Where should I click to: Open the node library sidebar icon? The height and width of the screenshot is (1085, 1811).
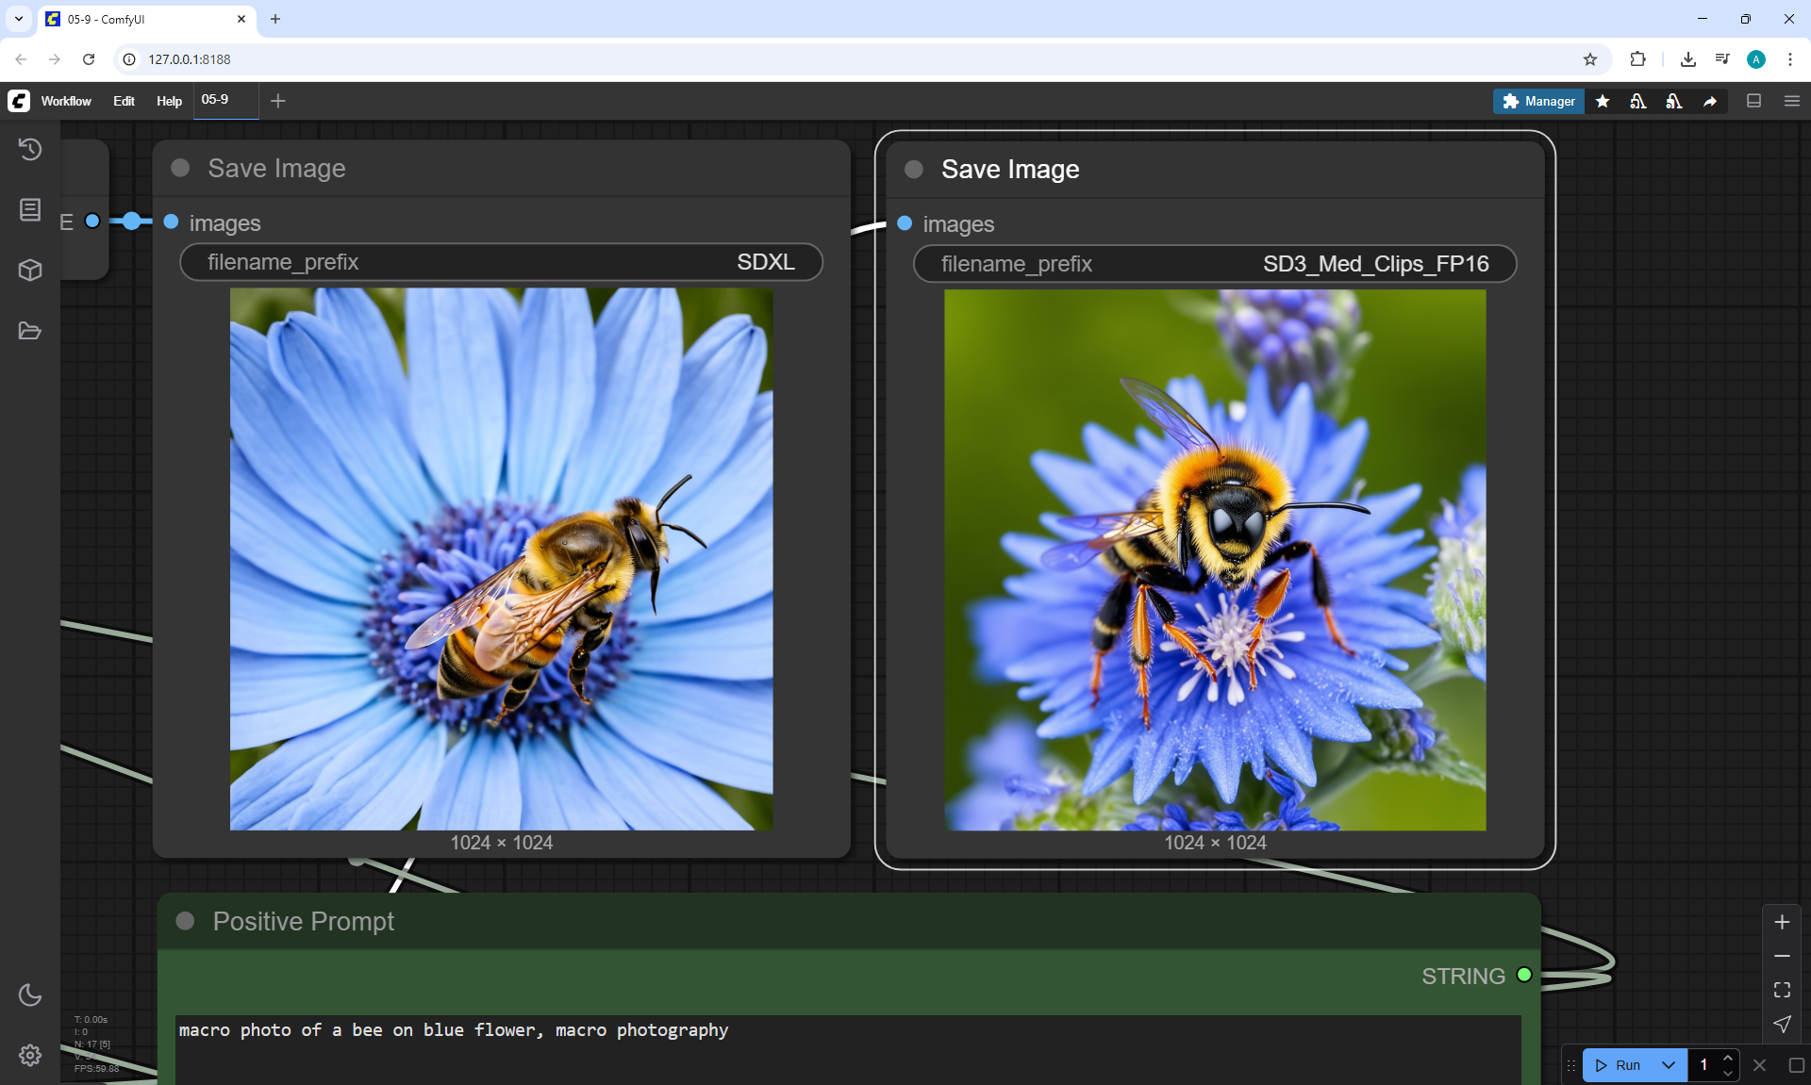(x=30, y=209)
